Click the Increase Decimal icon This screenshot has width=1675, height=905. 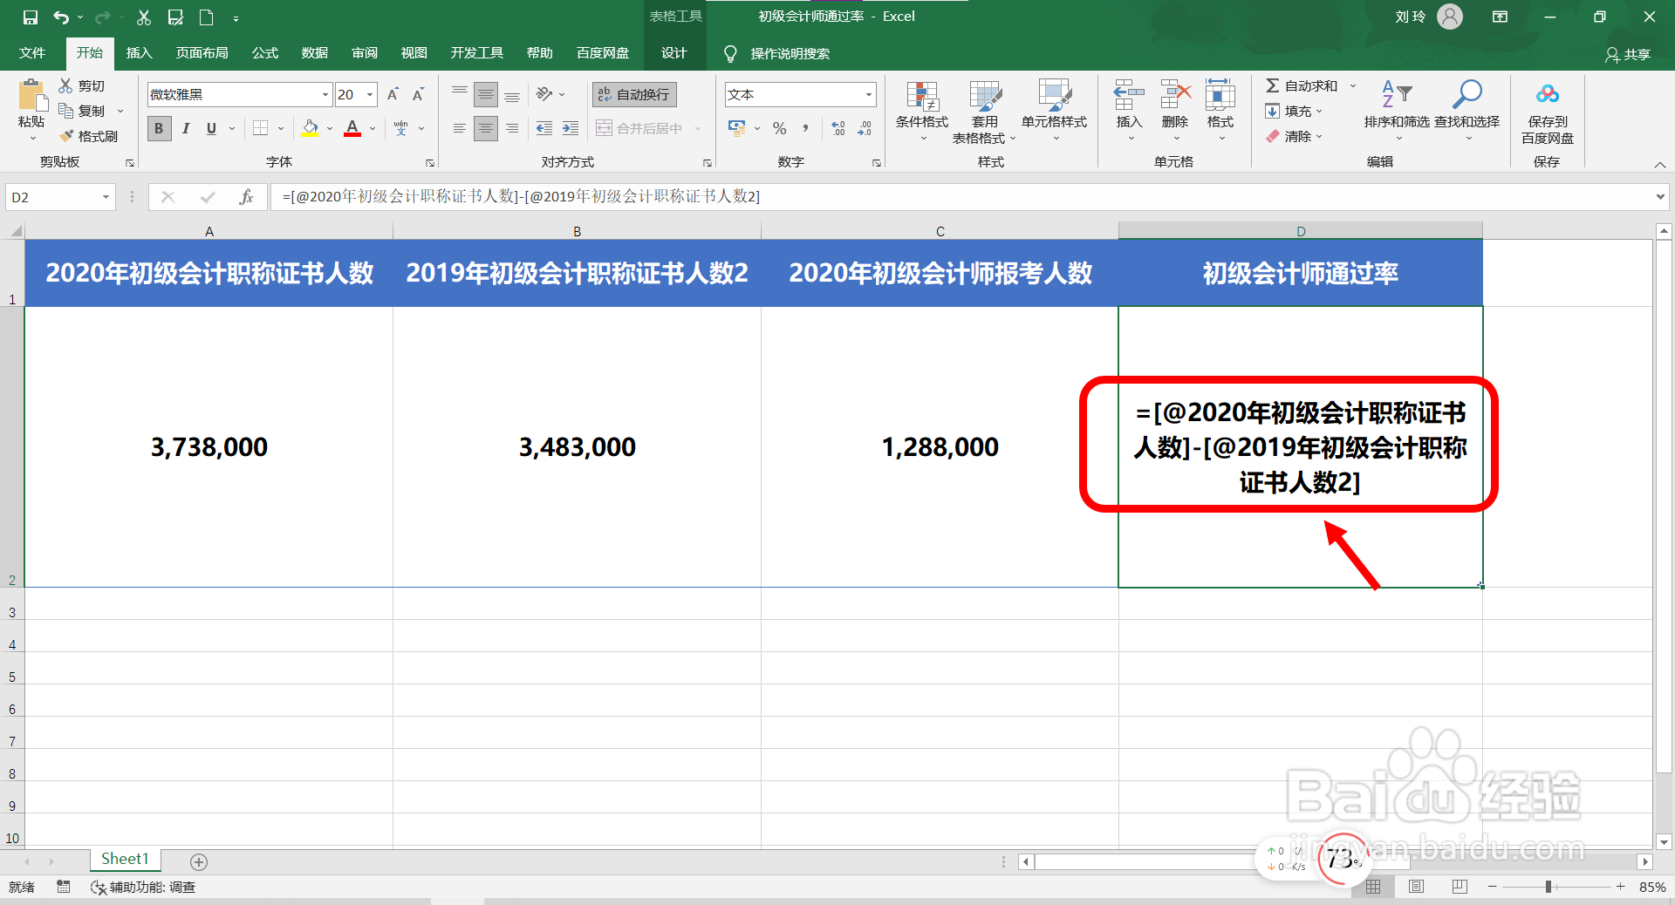pyautogui.click(x=838, y=128)
